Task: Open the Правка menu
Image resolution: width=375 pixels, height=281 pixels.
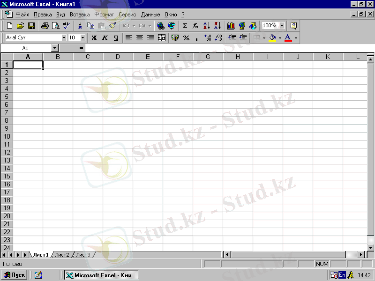Action: pyautogui.click(x=43, y=15)
